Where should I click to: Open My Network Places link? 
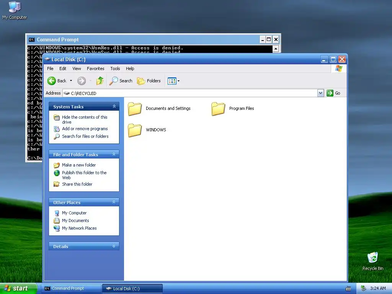coord(79,228)
